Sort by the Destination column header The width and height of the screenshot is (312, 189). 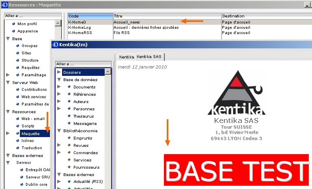[x=267, y=16]
